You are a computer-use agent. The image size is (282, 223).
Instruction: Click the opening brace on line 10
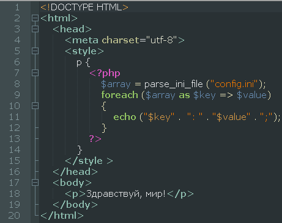pos(104,106)
